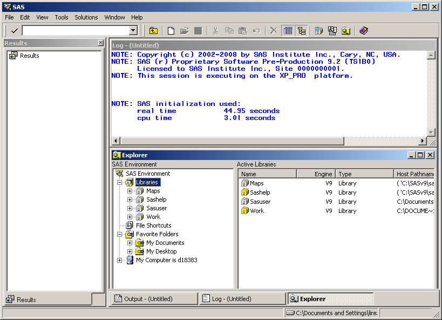Click the Explorer toolbar icon with magnifier
The height and width of the screenshot is (320, 442).
pos(346,31)
